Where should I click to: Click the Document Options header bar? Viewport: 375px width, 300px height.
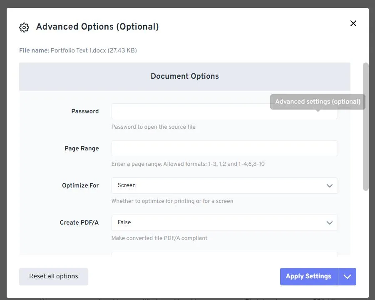tap(184, 76)
